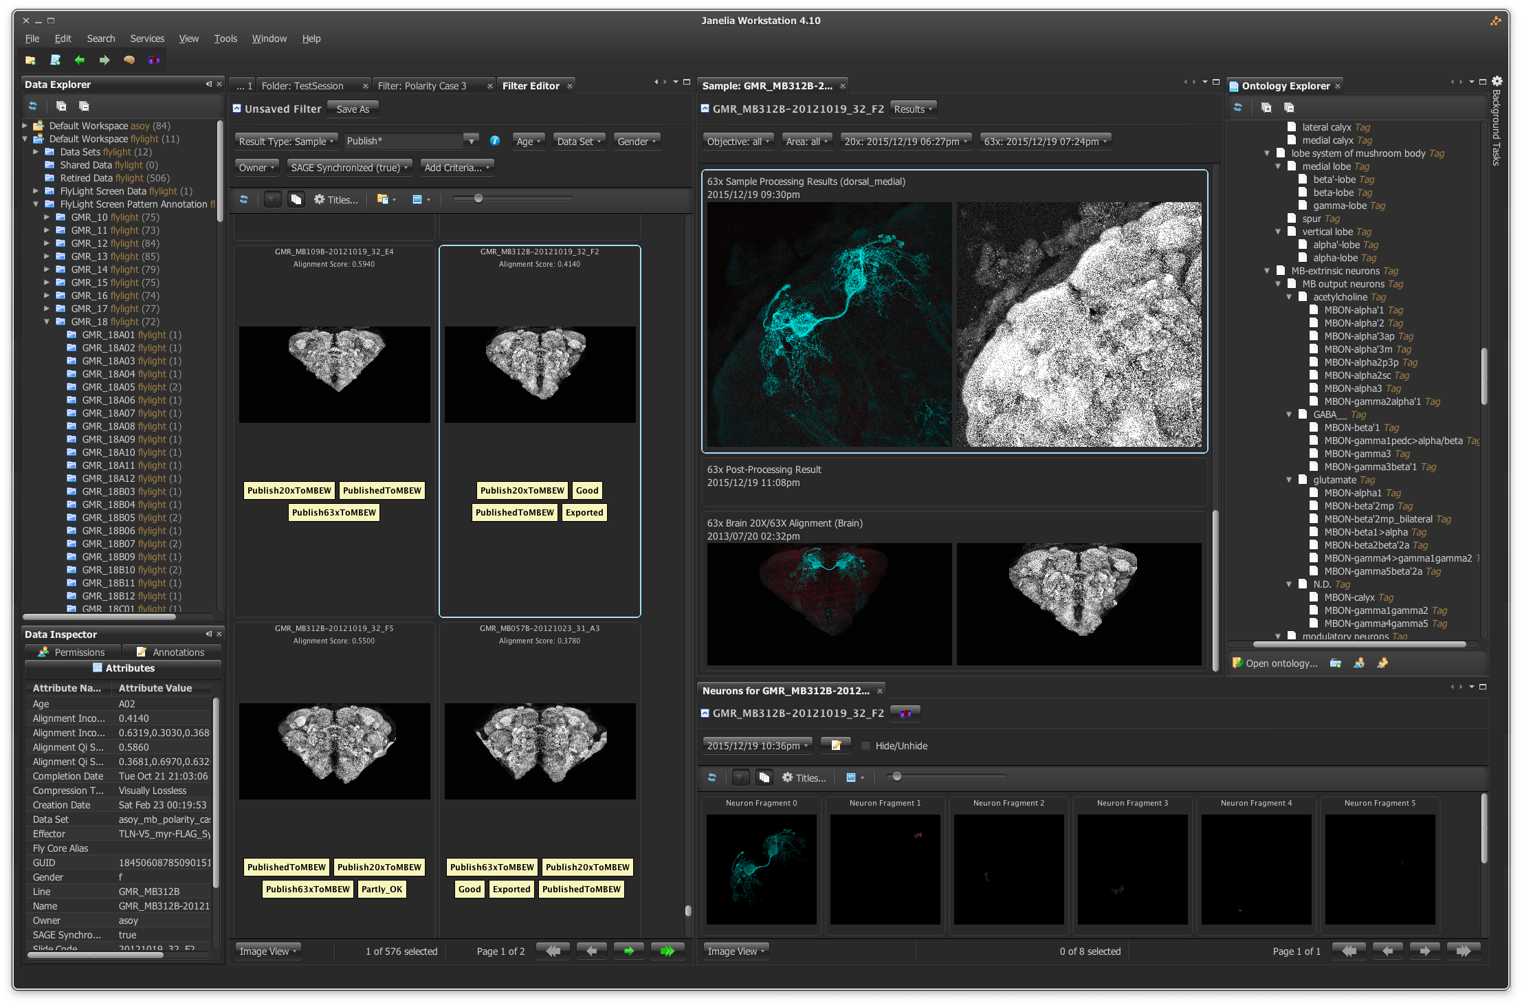1522x1005 pixels.
Task: Adjust the Filter Editor thumbnail size slider
Action: (x=478, y=199)
